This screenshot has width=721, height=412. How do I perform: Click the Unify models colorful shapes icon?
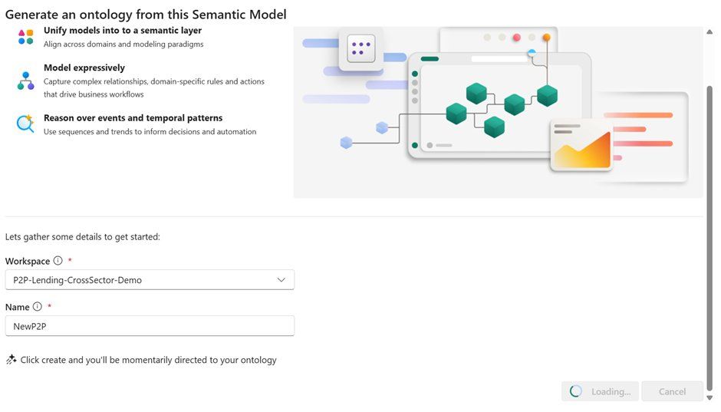pyautogui.click(x=25, y=37)
